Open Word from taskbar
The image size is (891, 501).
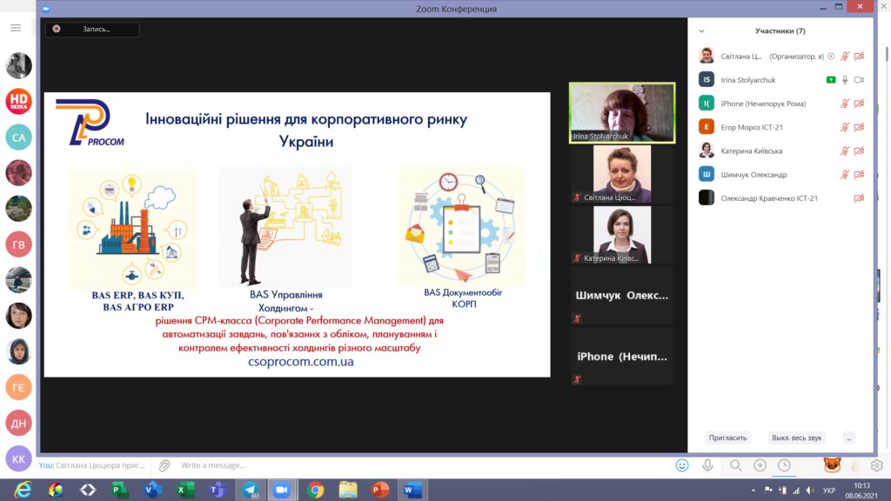point(412,490)
